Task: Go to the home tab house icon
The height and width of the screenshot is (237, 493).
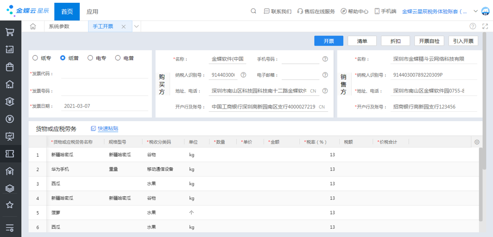Action: pyautogui.click(x=33, y=27)
